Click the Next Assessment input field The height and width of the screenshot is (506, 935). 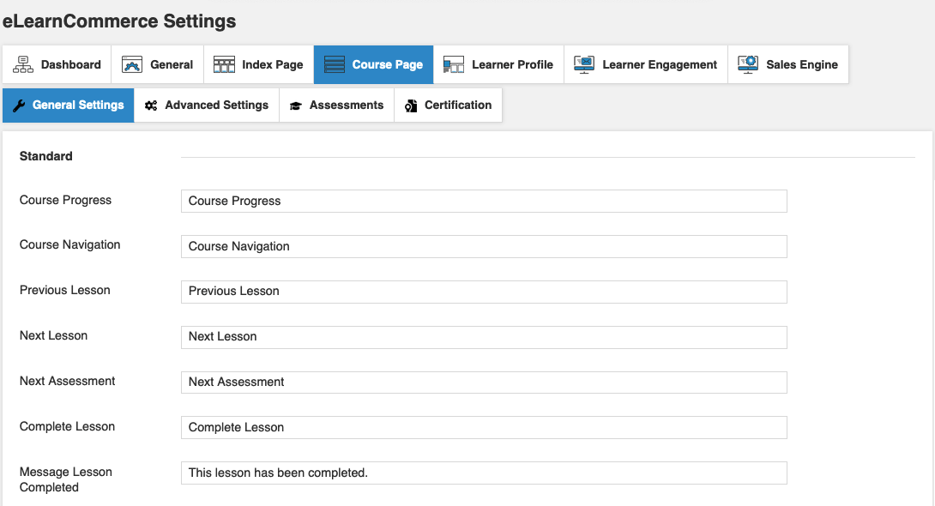point(484,382)
